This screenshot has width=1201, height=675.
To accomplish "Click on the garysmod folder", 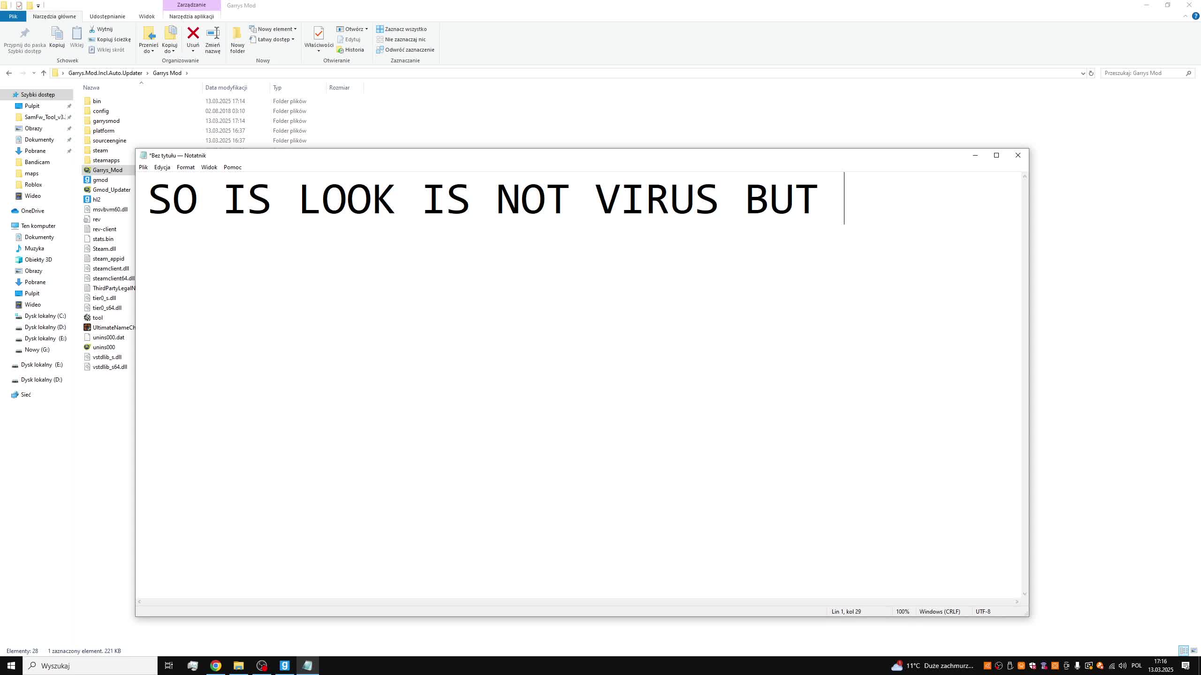I will click(106, 120).
